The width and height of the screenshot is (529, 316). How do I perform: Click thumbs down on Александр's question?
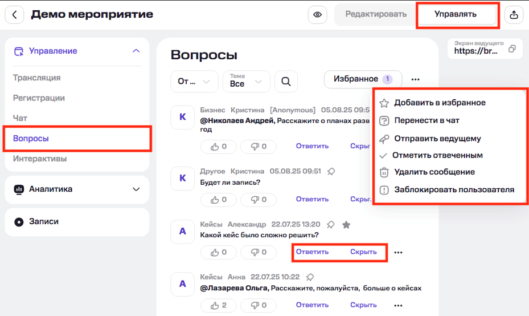[259, 252]
